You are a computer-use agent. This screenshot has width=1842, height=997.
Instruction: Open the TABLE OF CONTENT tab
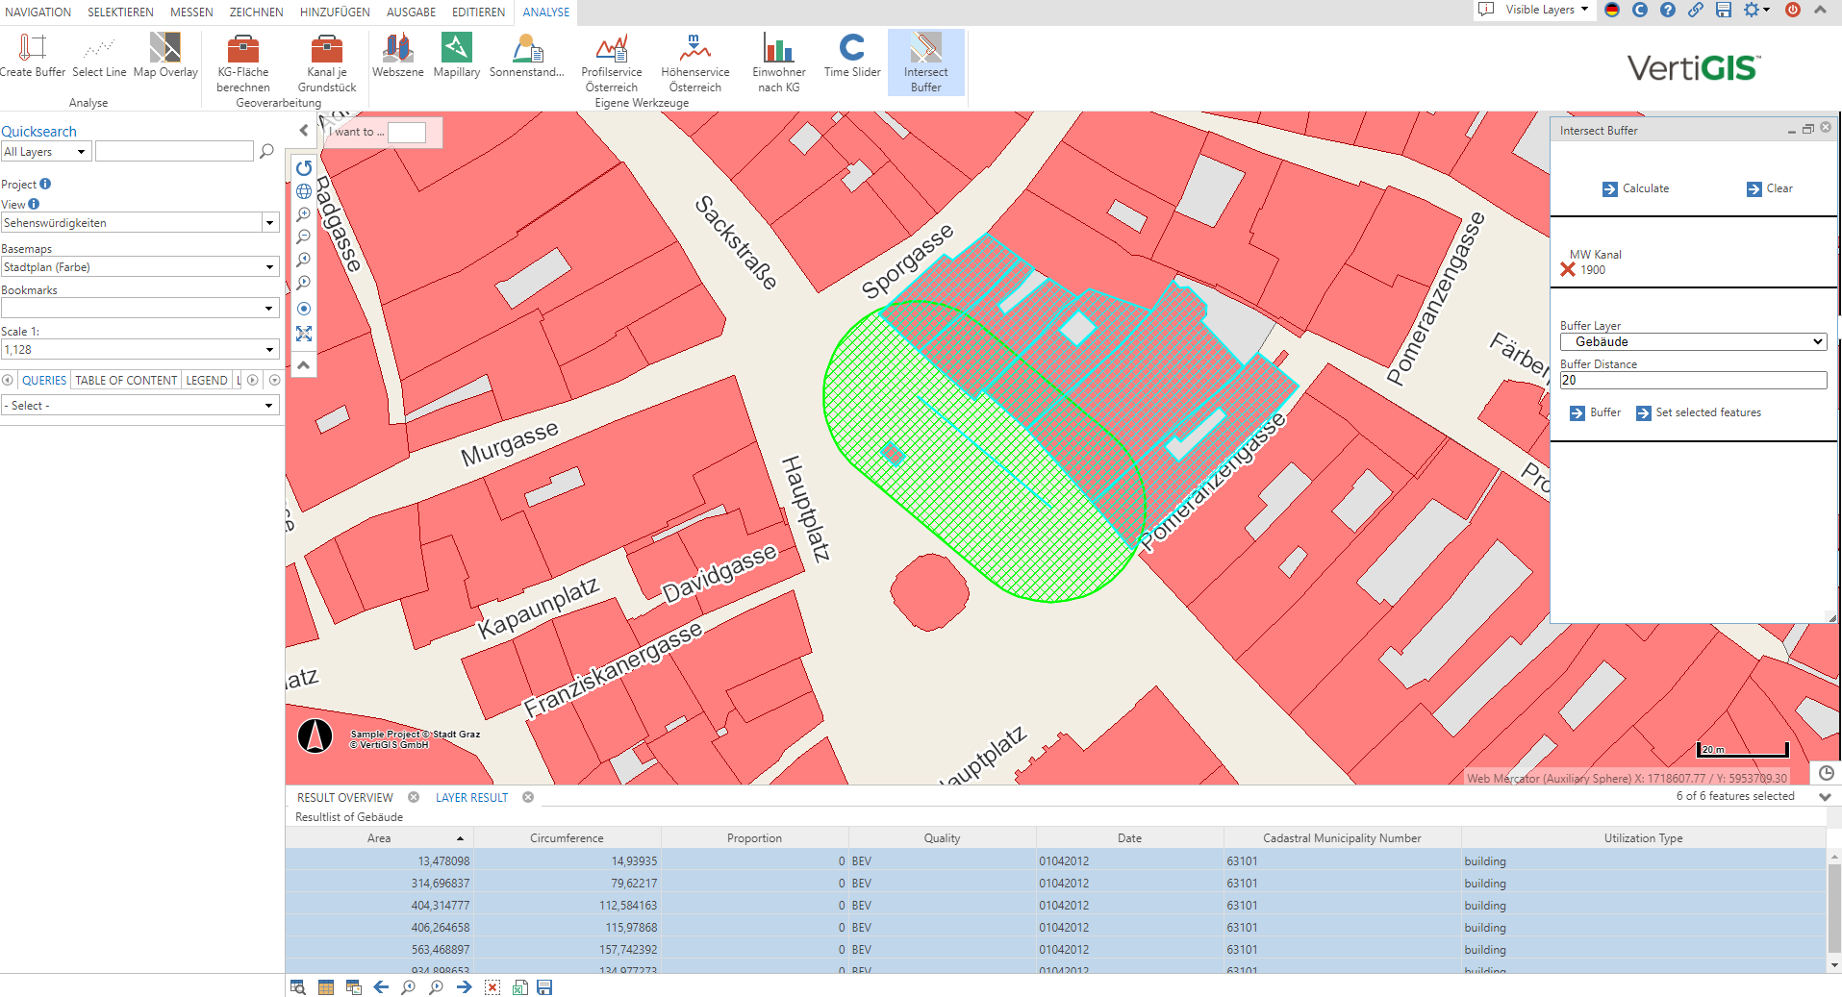(126, 381)
